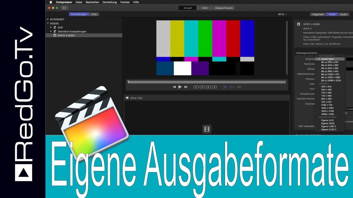Select the Einstellungen tab
The width and height of the screenshot is (353, 198).
tap(79, 14)
